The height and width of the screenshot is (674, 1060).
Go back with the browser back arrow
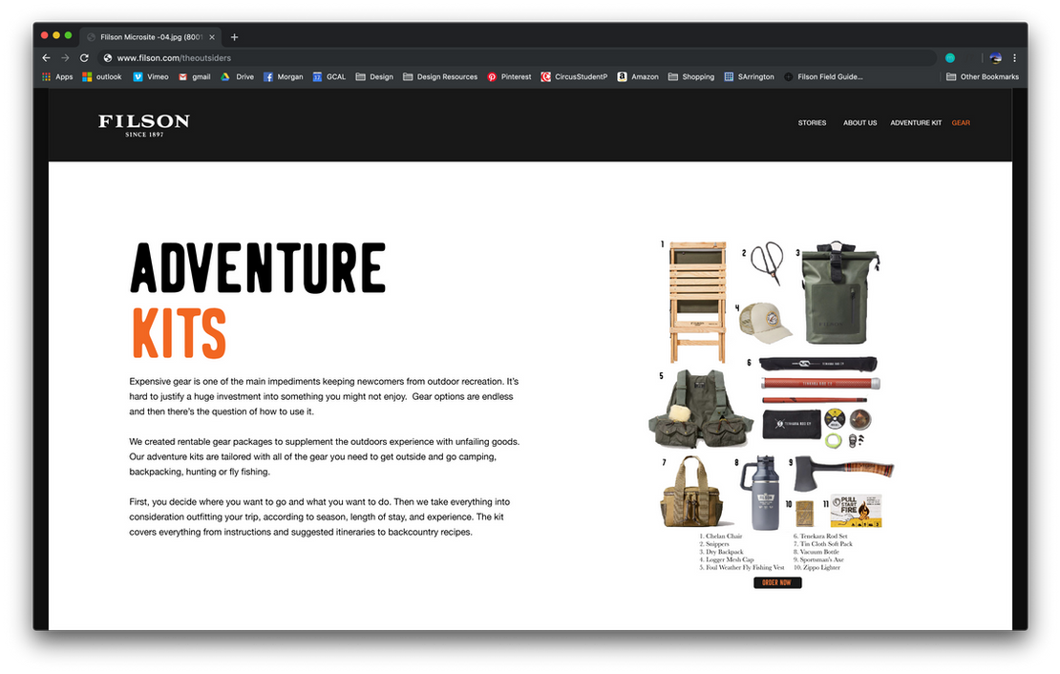pos(46,58)
